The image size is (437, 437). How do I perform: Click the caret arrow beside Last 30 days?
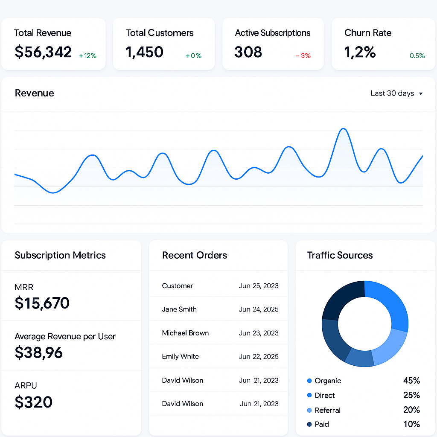click(x=421, y=94)
